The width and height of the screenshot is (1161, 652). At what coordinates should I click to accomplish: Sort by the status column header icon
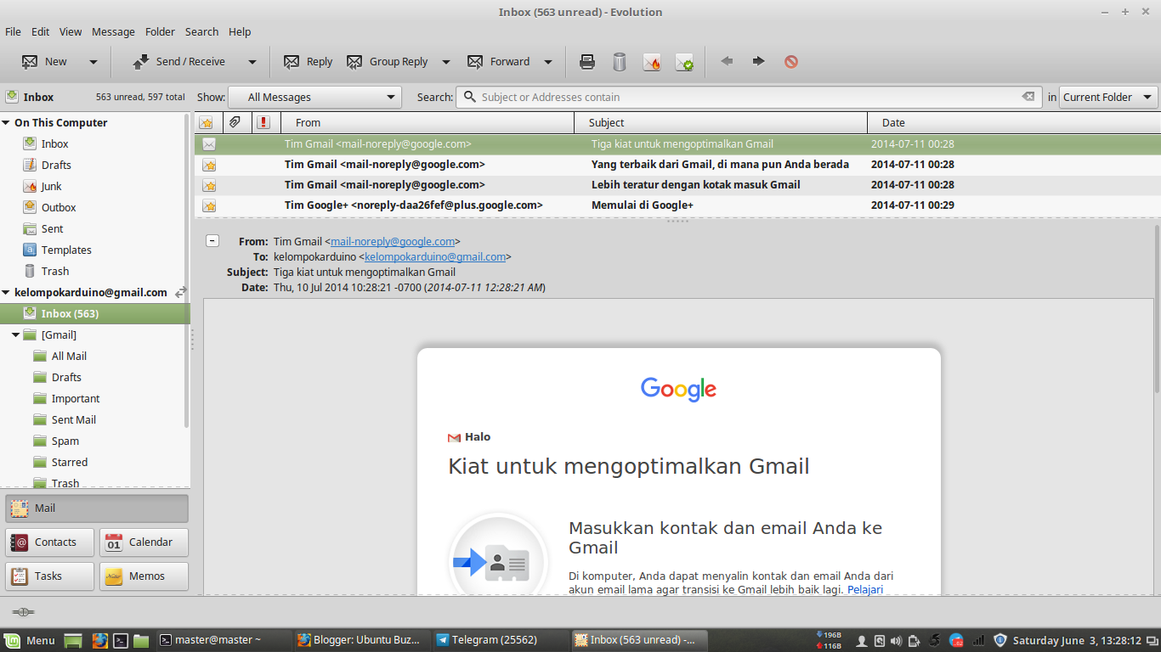[x=207, y=123]
